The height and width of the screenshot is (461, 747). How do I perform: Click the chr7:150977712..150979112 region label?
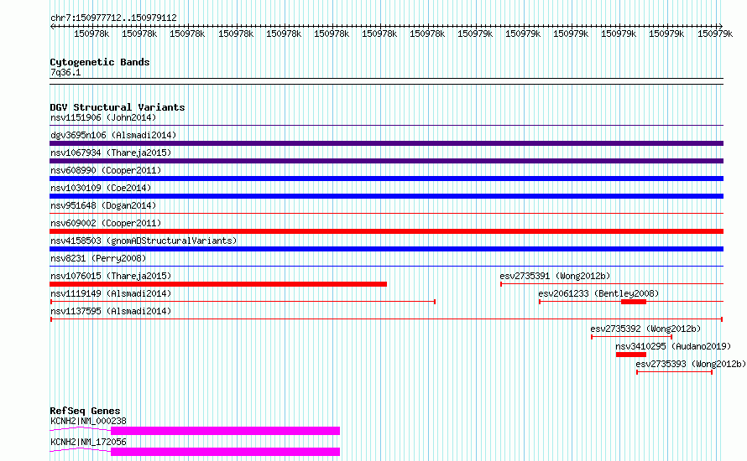click(113, 18)
